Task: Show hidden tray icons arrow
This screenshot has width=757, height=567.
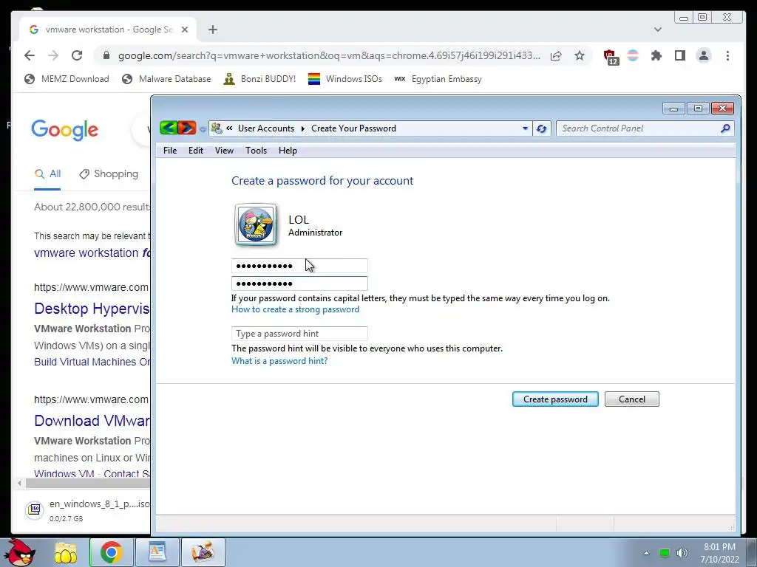Action: tap(646, 553)
